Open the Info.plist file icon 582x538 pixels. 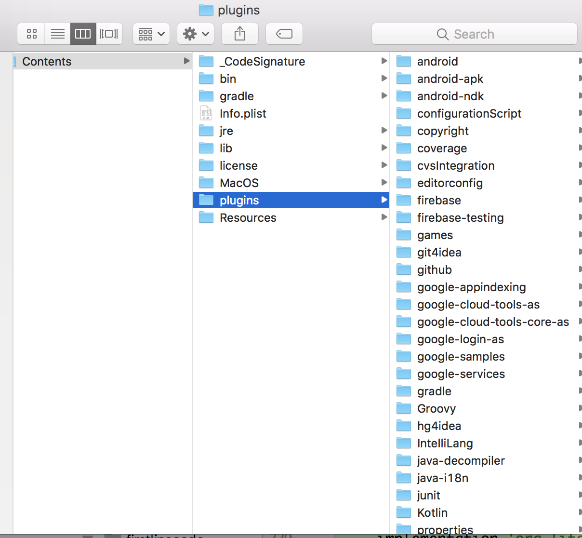click(x=206, y=113)
